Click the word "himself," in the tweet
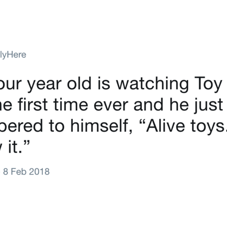 tap(101, 126)
